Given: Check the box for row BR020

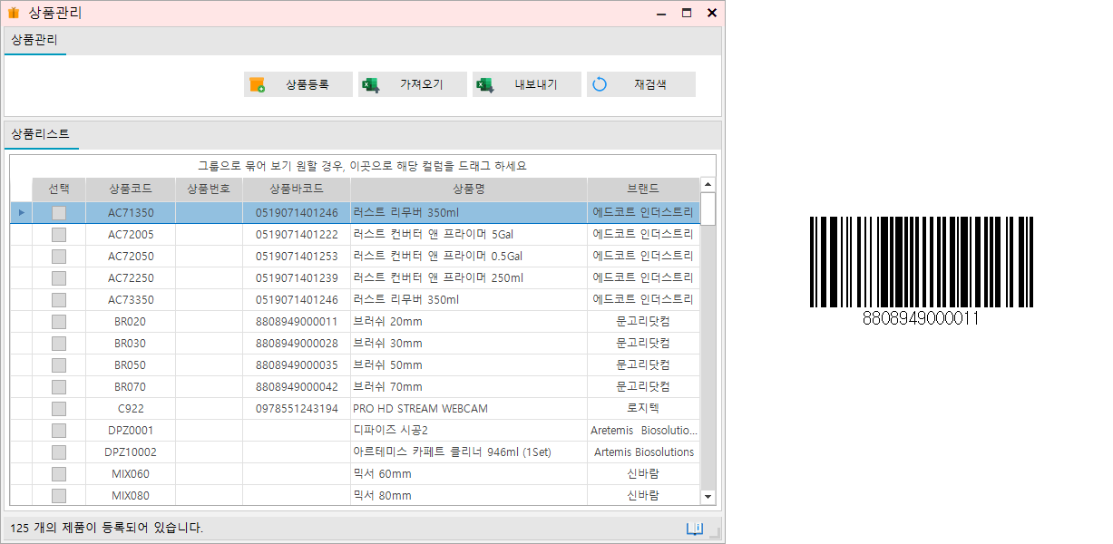Looking at the screenshot, I should tap(59, 322).
